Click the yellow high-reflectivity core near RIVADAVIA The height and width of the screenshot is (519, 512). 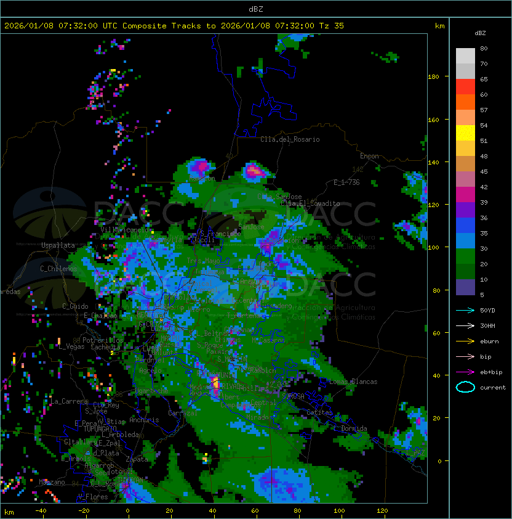pos(216,383)
